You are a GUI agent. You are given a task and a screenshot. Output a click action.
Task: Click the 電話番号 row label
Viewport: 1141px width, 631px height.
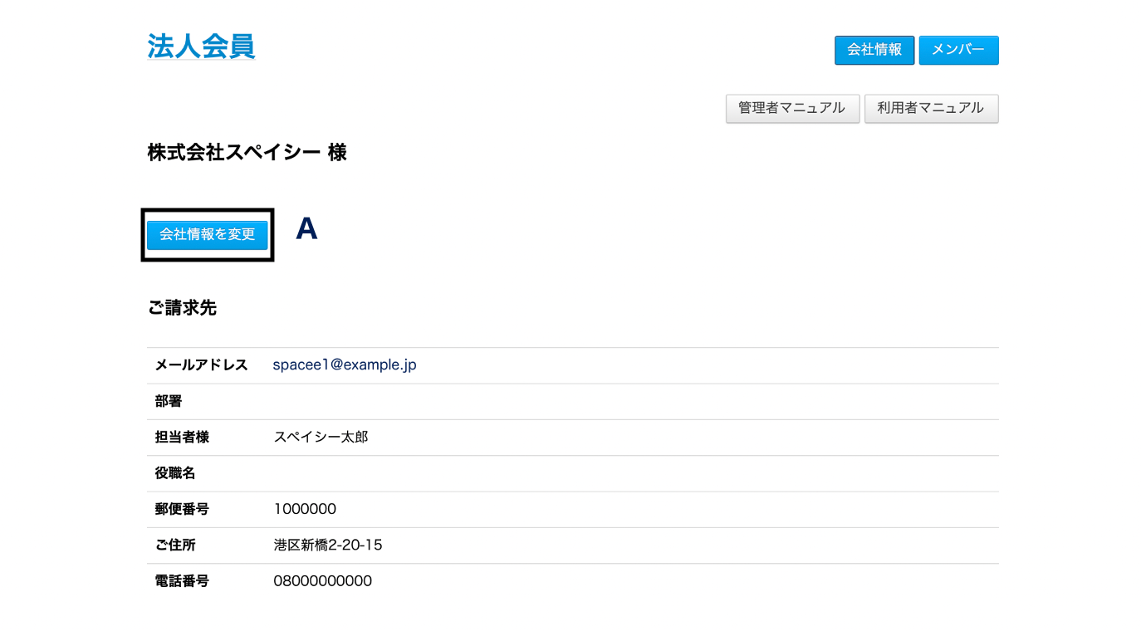(x=182, y=581)
